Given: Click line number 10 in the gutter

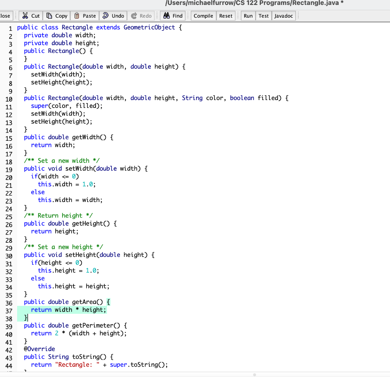Looking at the screenshot, I should coord(9,99).
